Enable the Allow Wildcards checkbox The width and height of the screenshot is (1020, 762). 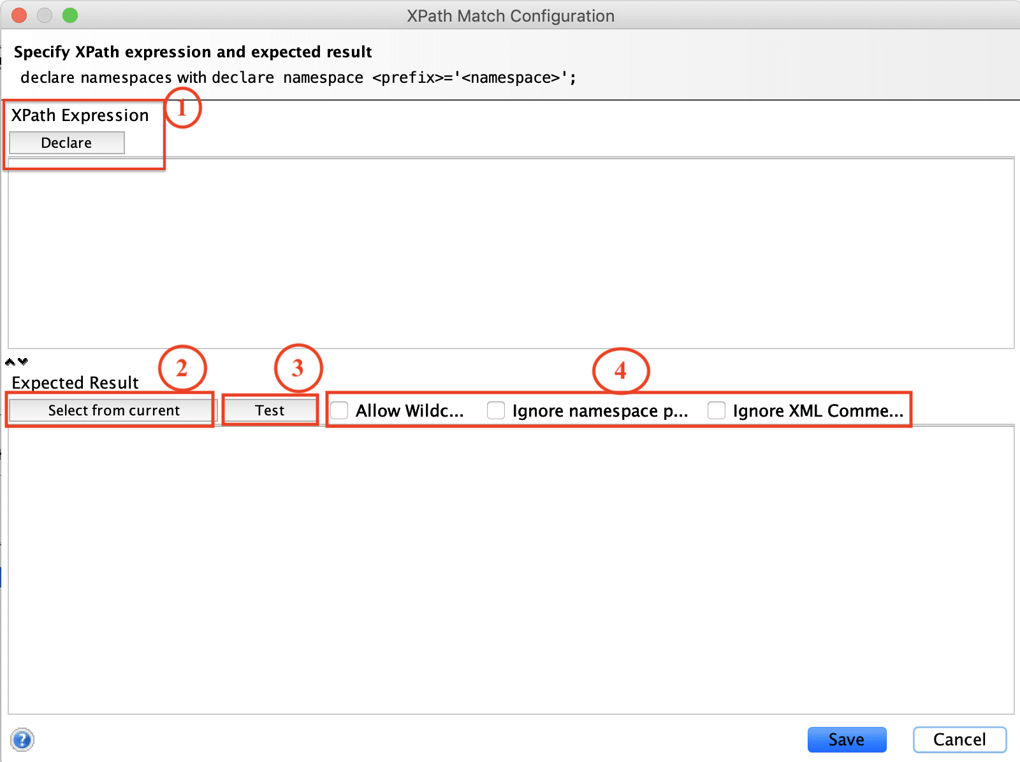tap(339, 410)
